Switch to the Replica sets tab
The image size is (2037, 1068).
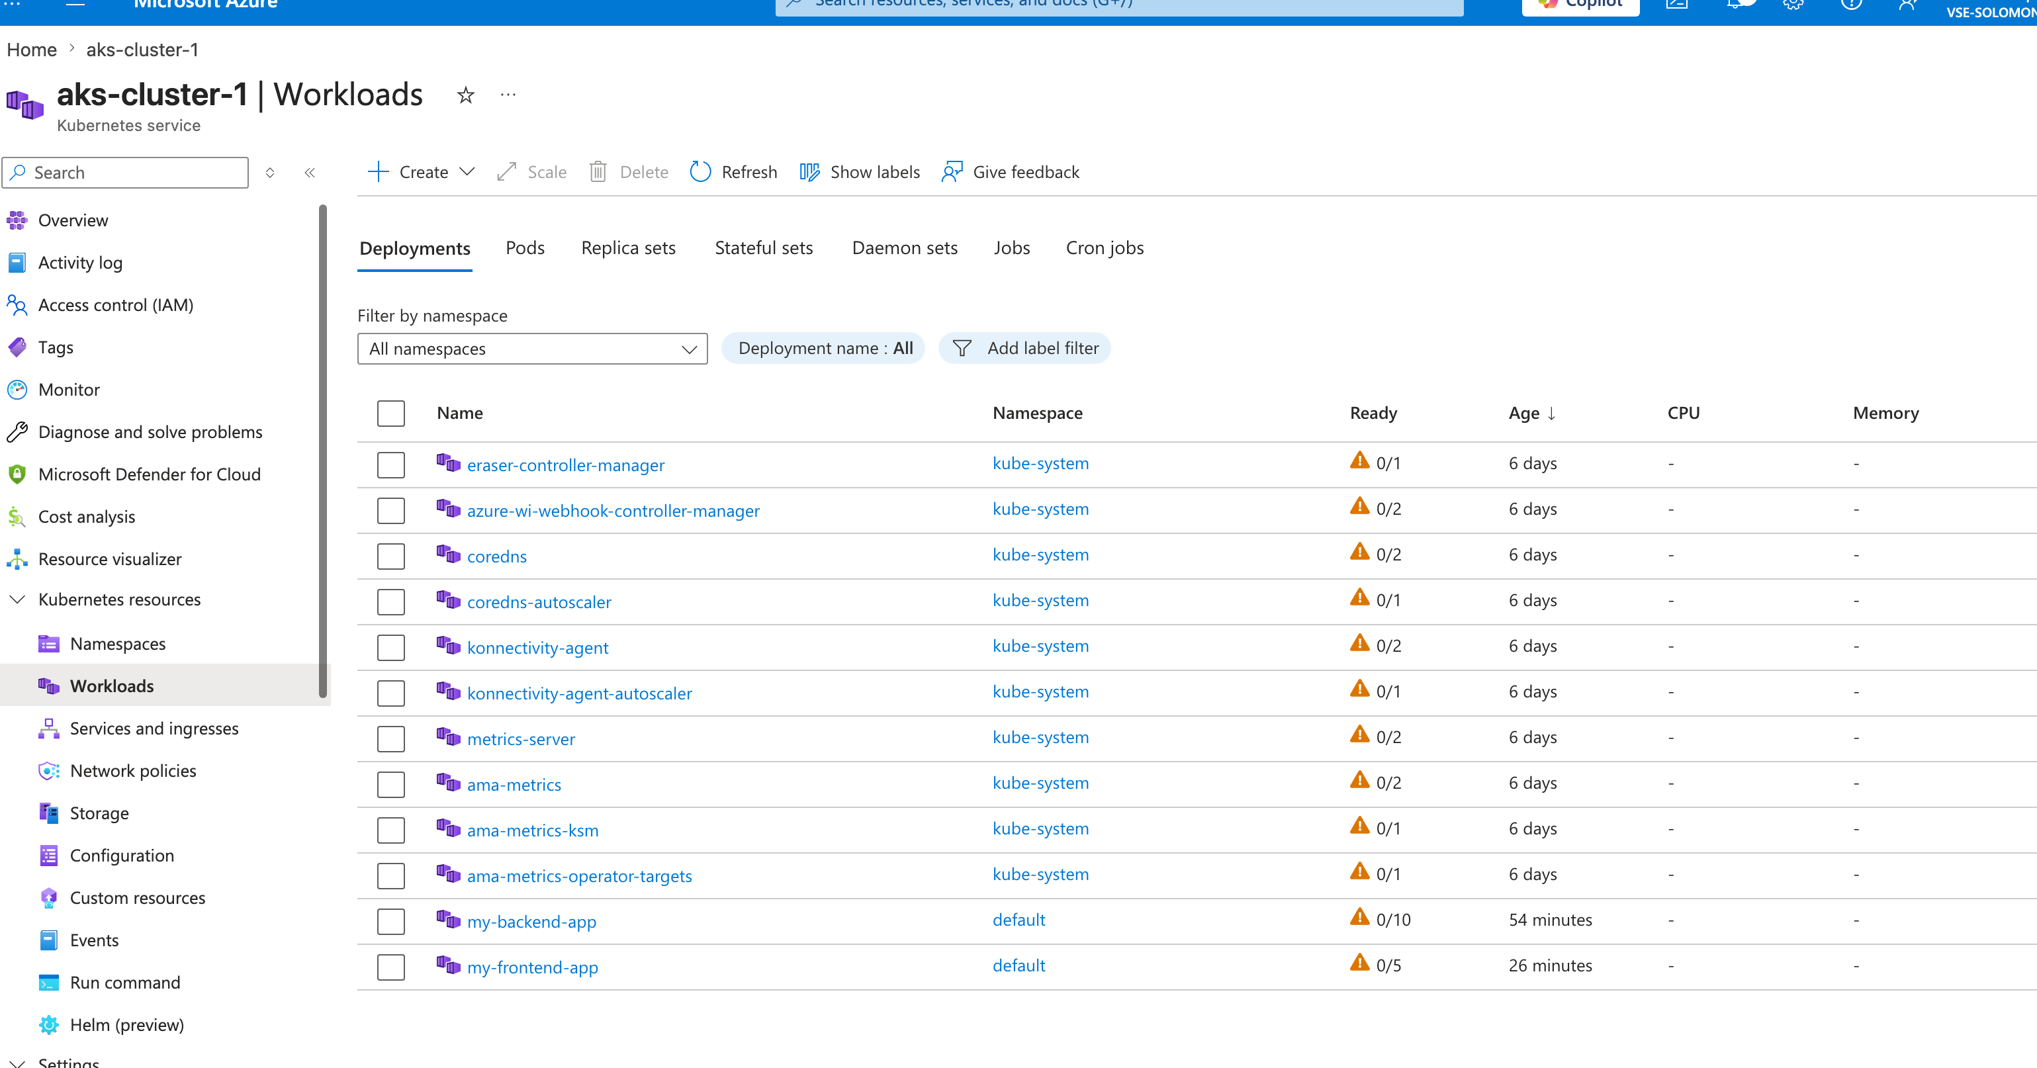629,248
